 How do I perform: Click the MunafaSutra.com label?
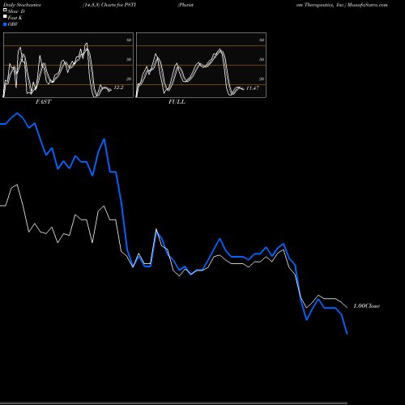[368, 5]
